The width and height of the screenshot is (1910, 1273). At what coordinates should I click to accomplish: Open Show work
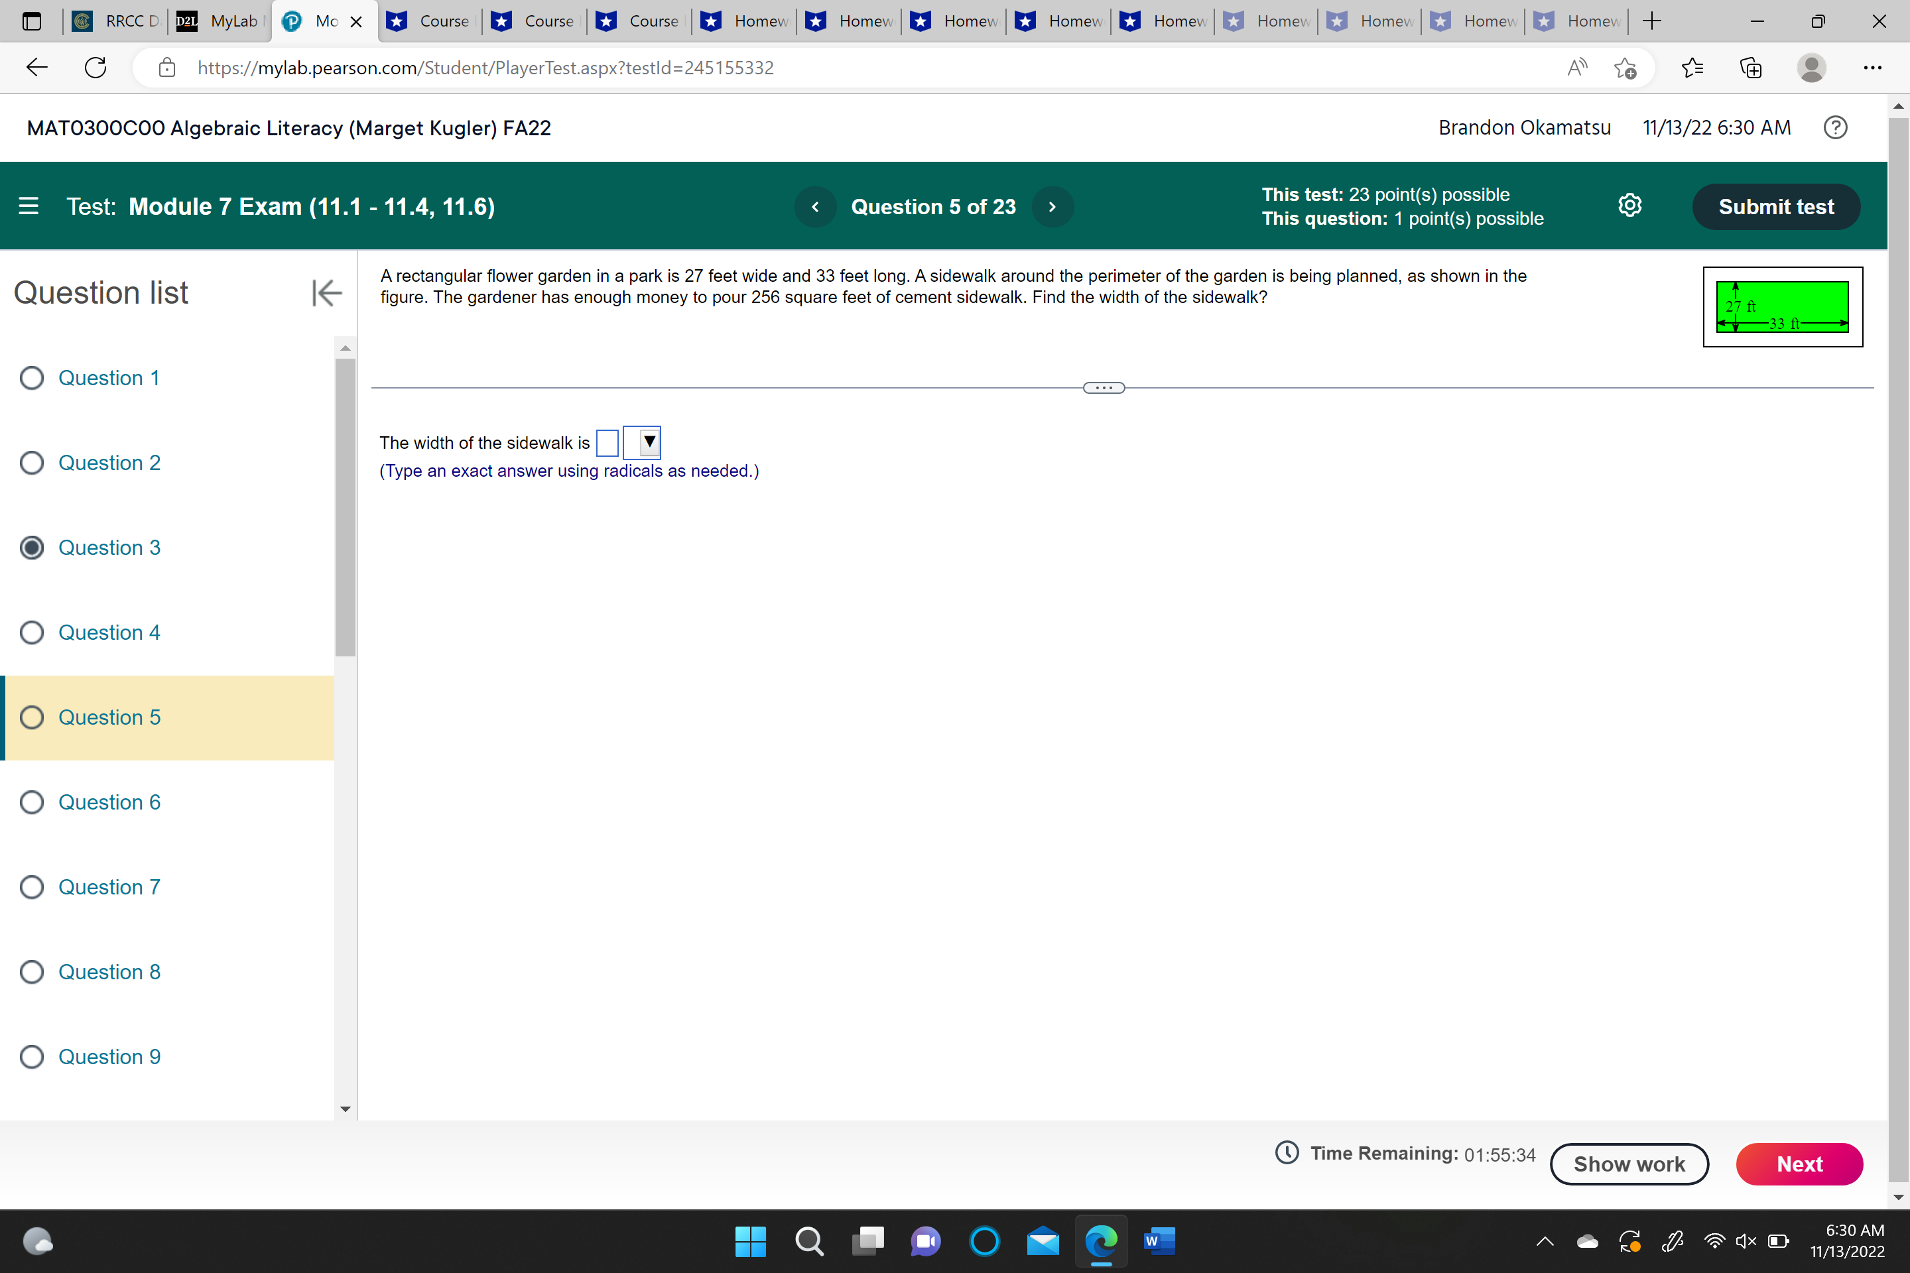(x=1629, y=1164)
